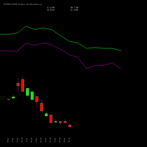Click the "24 Apr" date axis label
This screenshot has width=147, height=147.
tap(50, 140)
